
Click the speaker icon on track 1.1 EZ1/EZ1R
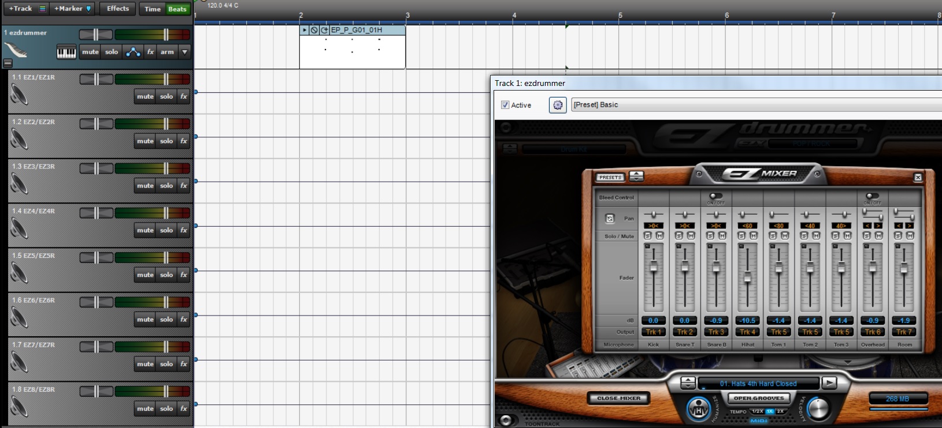(19, 95)
